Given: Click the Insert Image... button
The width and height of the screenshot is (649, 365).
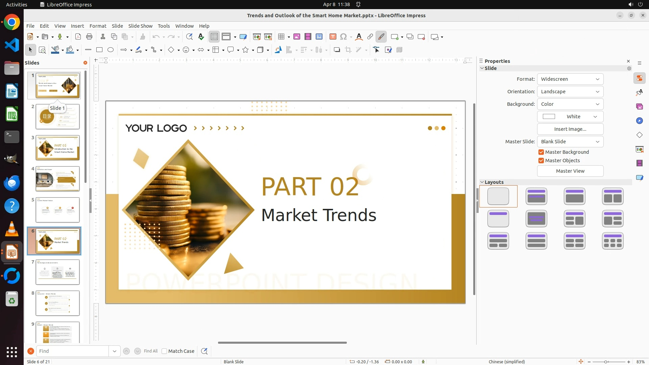Looking at the screenshot, I should [570, 129].
